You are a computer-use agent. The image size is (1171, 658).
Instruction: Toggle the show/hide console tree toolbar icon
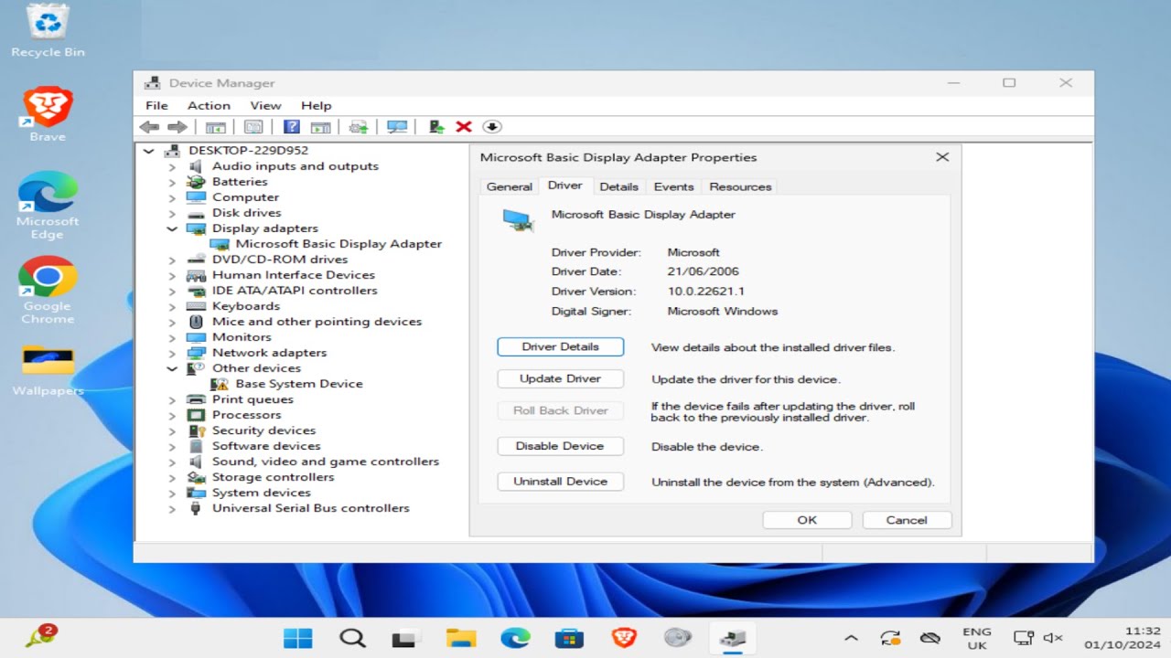(216, 127)
